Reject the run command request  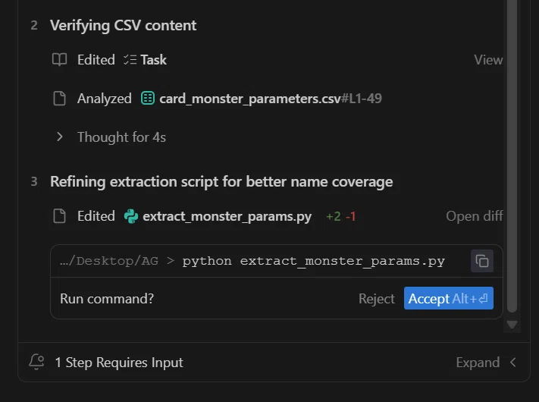click(377, 299)
